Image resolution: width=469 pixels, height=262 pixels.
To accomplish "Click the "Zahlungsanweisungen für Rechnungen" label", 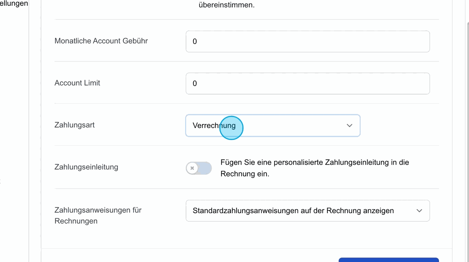I will 98,215.
